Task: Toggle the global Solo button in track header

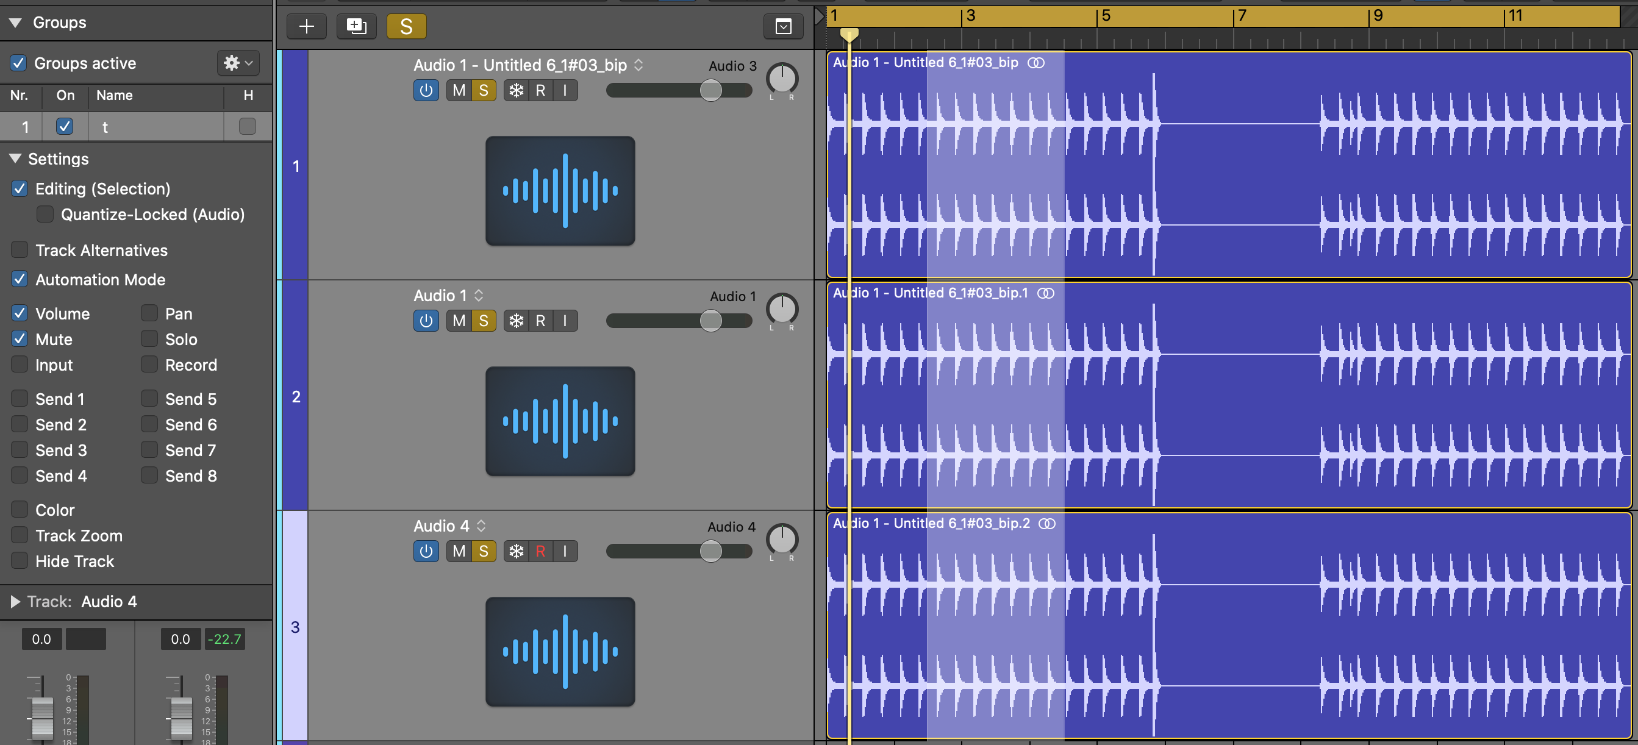Action: 406,26
